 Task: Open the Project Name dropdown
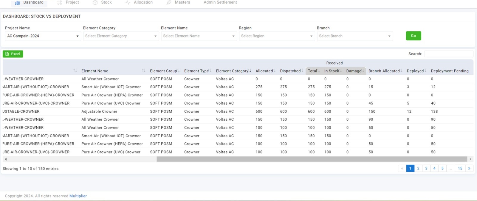[x=43, y=36]
